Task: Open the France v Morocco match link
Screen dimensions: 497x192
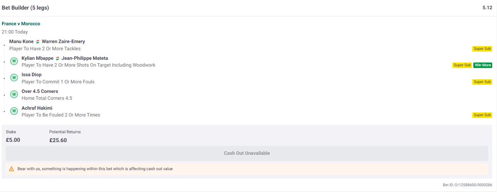Action: click(x=21, y=24)
